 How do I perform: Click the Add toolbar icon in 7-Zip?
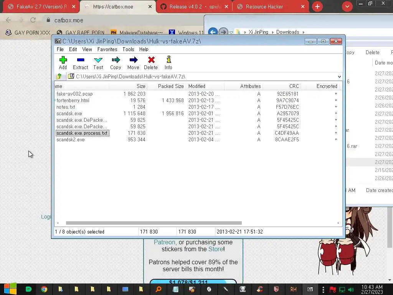(x=63, y=63)
